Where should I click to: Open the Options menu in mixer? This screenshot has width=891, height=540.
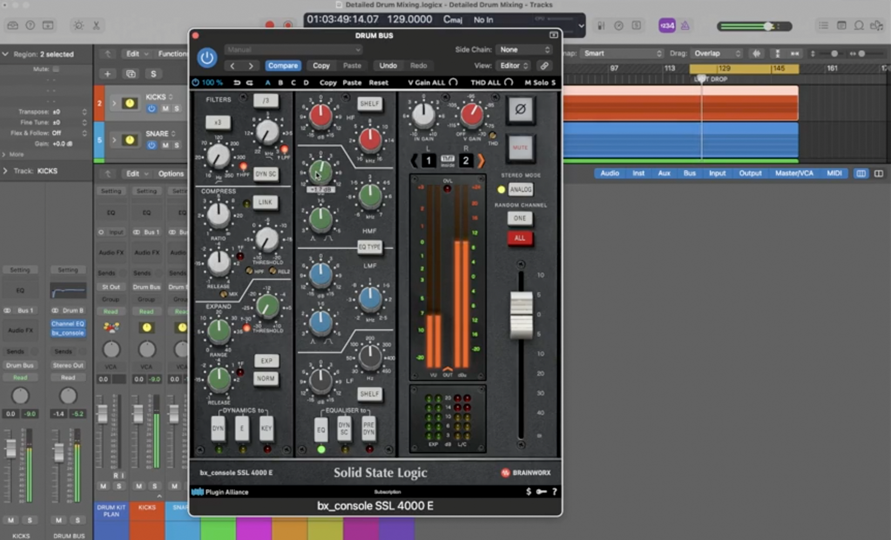171,174
